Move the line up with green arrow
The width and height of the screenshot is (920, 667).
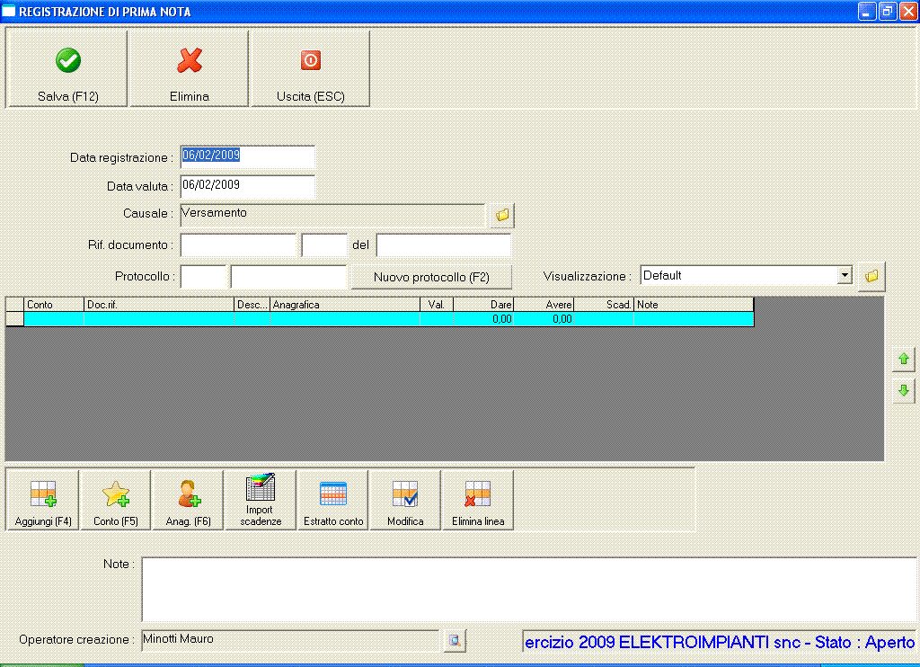click(904, 359)
